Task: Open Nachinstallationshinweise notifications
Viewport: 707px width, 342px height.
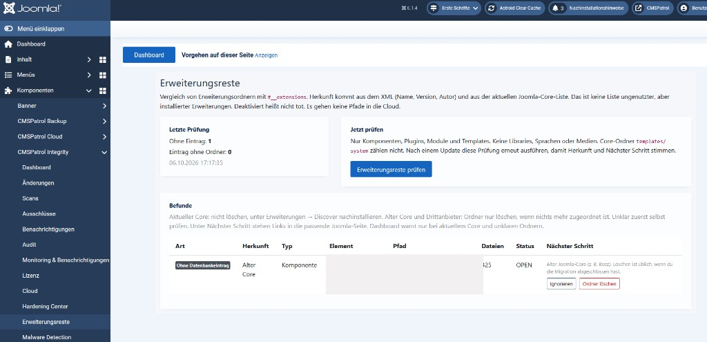Action: tap(588, 8)
